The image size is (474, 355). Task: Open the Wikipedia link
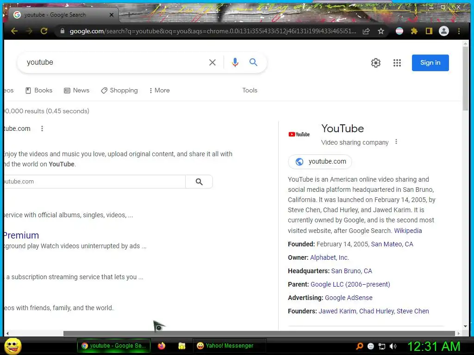point(408,231)
